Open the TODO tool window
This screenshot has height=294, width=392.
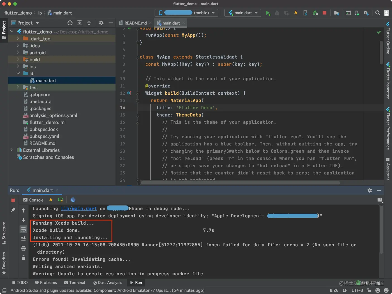20,283
